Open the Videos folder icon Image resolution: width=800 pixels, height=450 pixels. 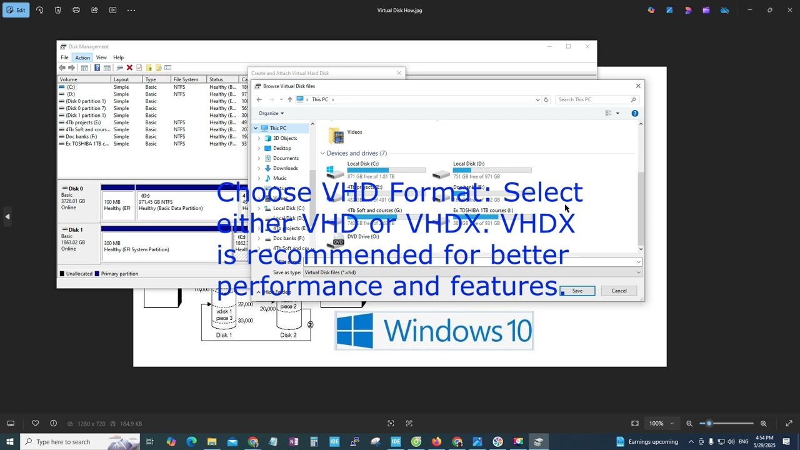(x=336, y=136)
